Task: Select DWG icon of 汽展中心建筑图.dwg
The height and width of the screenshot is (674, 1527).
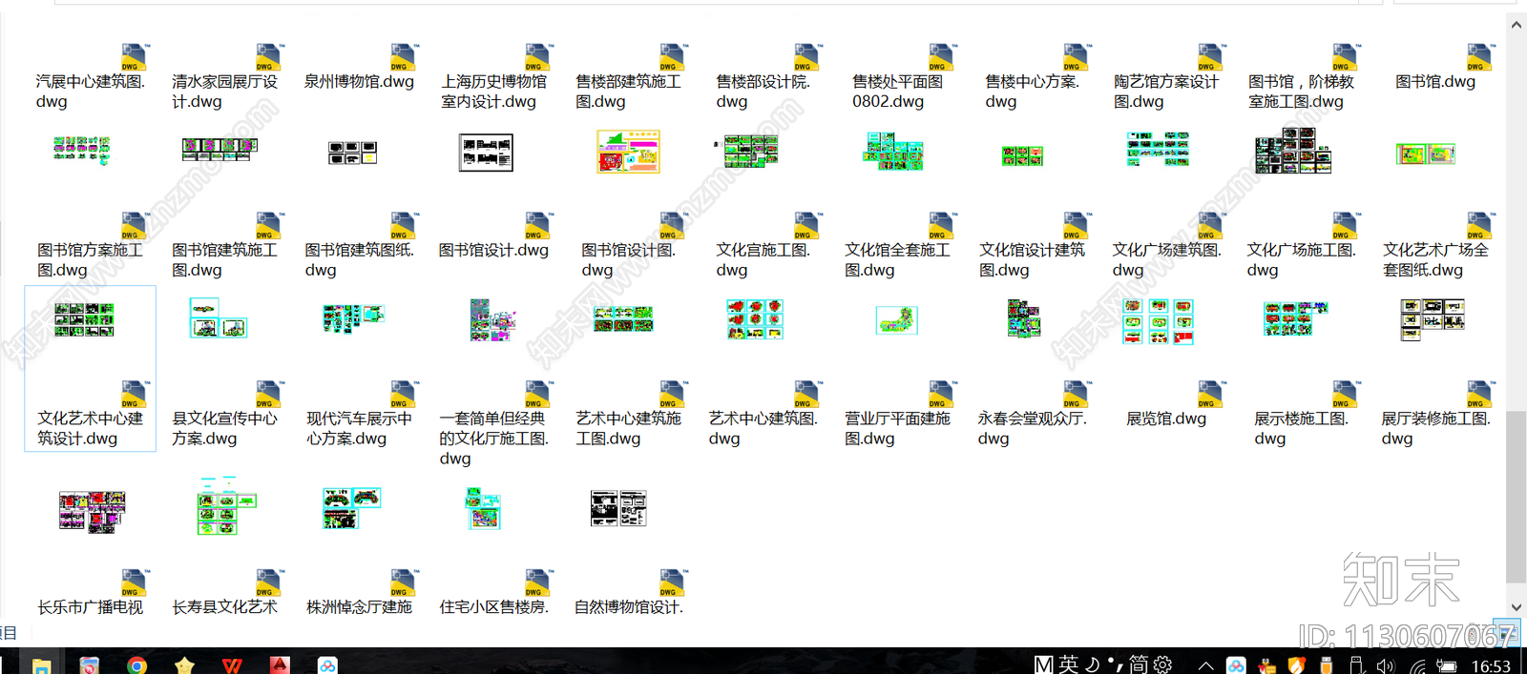Action: point(134,57)
